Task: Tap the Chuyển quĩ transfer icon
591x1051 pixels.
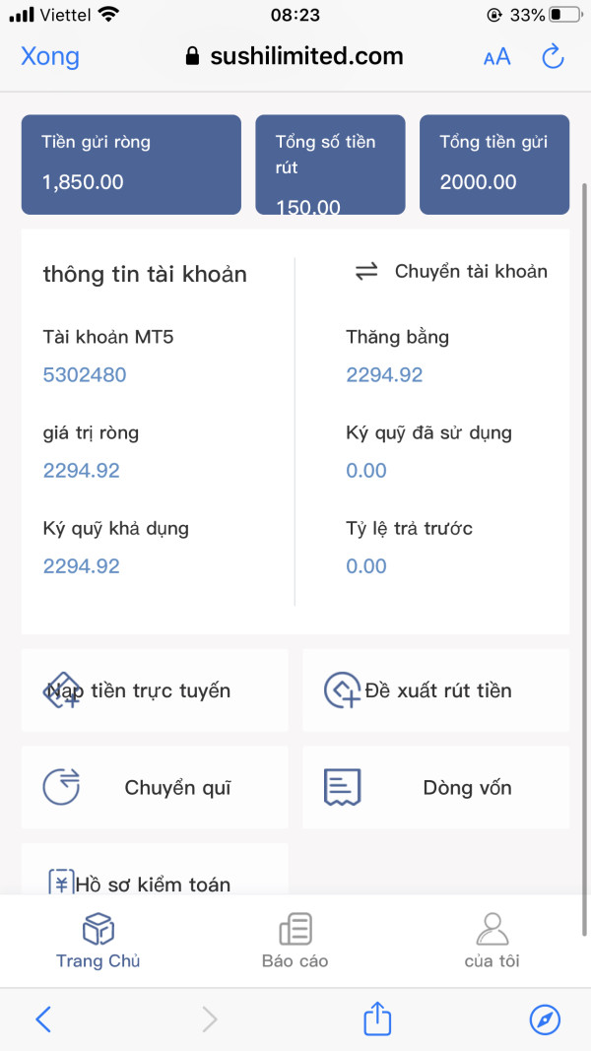Action: click(x=61, y=787)
